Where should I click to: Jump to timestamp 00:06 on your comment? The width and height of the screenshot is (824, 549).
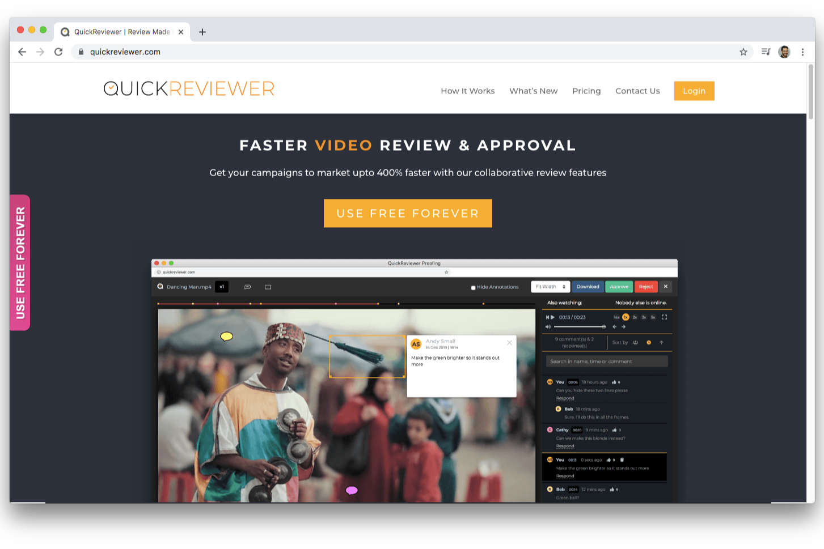[x=573, y=382]
